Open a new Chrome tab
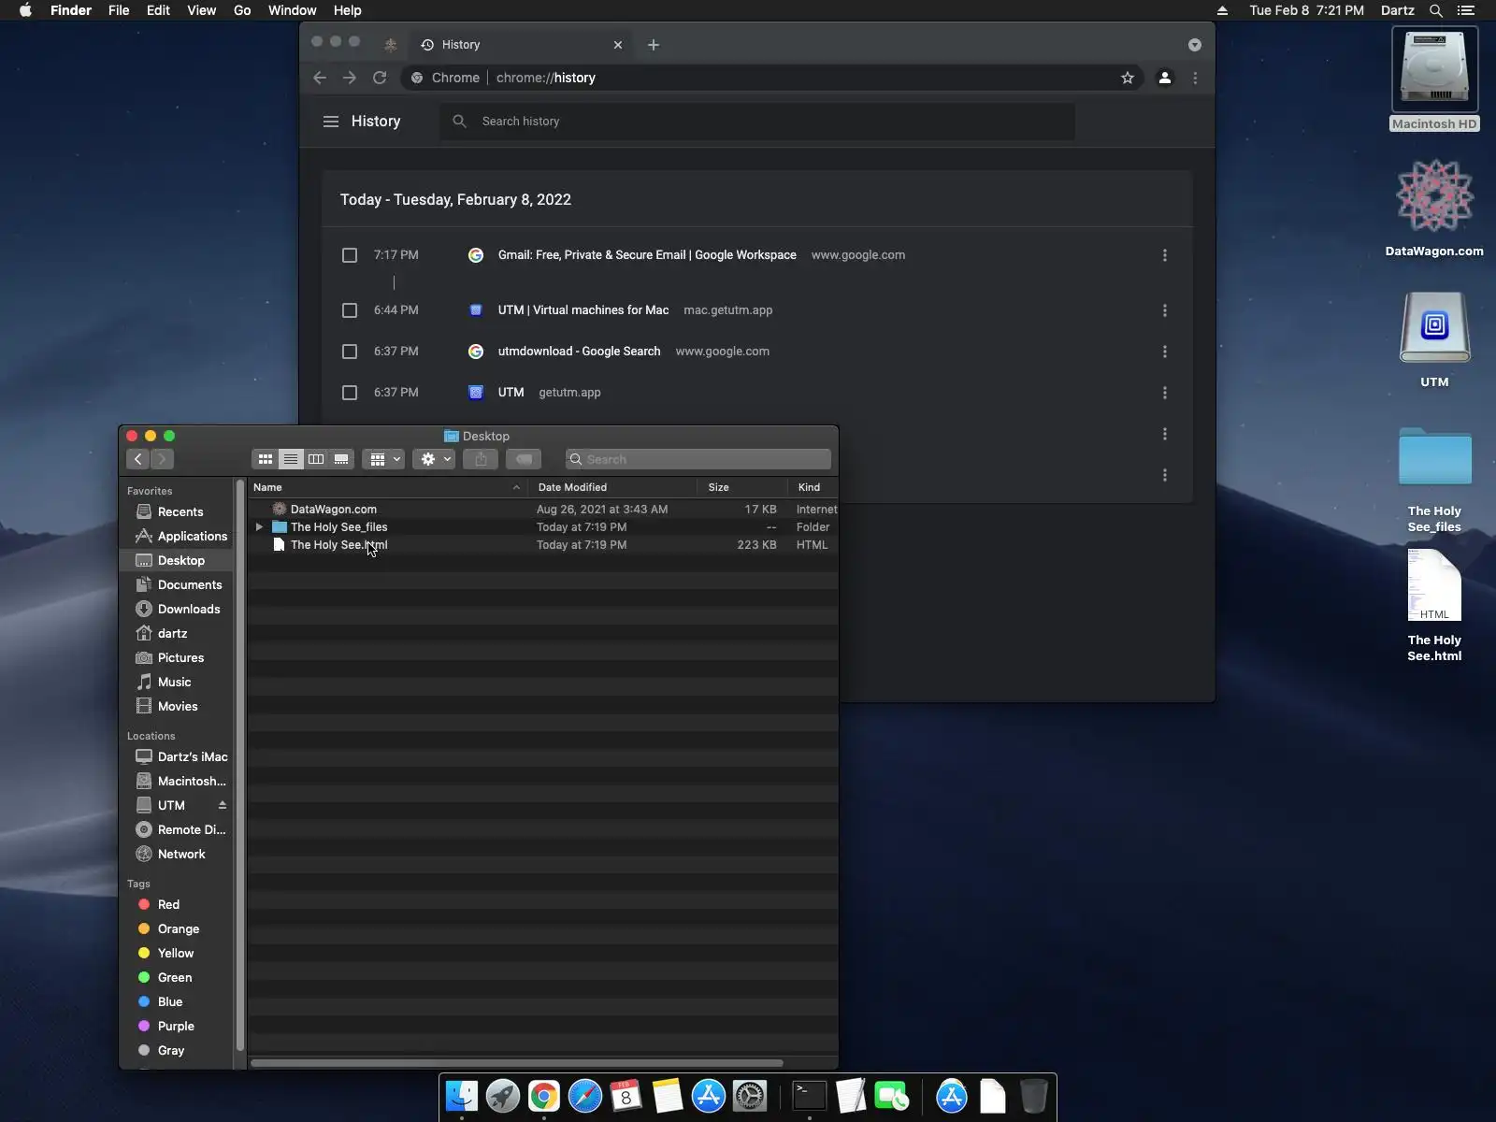Viewport: 1496px width, 1122px height. tap(654, 45)
